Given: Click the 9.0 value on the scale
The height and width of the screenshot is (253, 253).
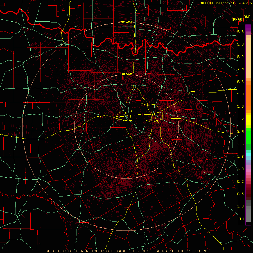Looking at the screenshot, I should pyautogui.click(x=240, y=44).
